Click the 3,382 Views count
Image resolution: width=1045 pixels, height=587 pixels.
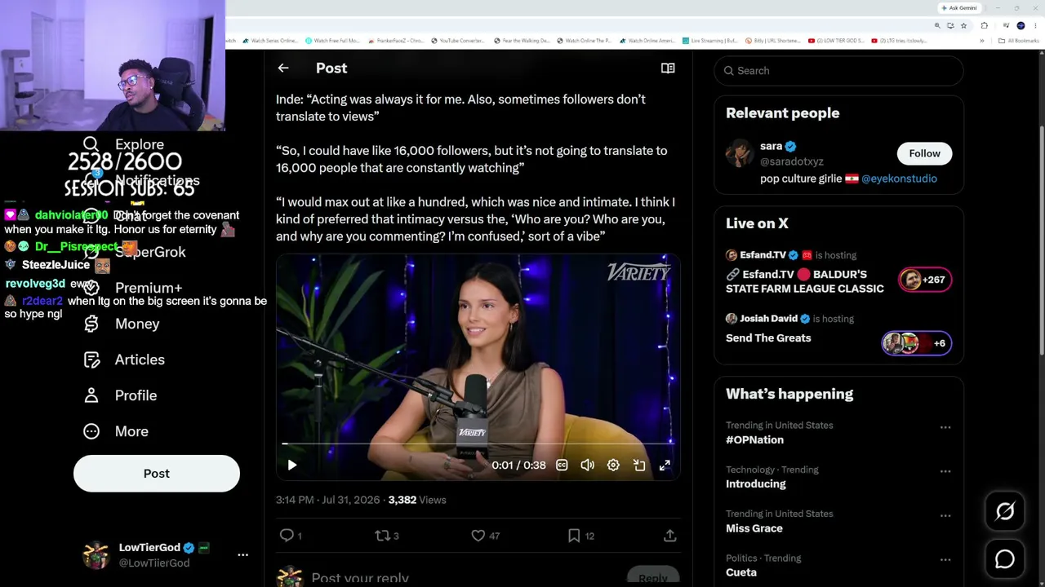click(417, 500)
